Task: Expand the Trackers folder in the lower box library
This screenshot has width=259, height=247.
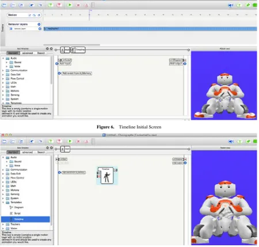Action: coord(3,224)
